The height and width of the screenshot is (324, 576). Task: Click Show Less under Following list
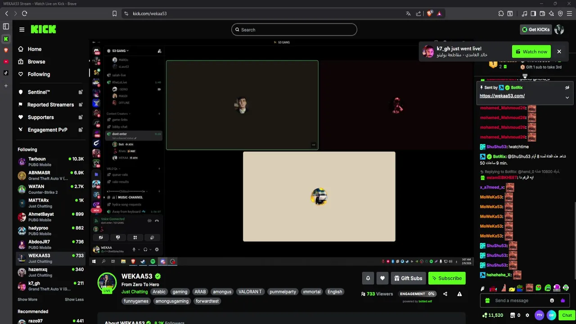point(74,300)
